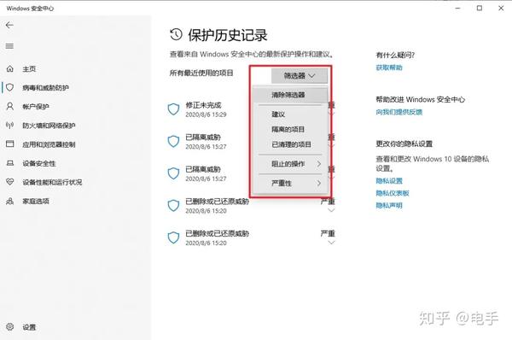Close the Windows 安全中心 window
The height and width of the screenshot is (340, 512).
point(501,9)
